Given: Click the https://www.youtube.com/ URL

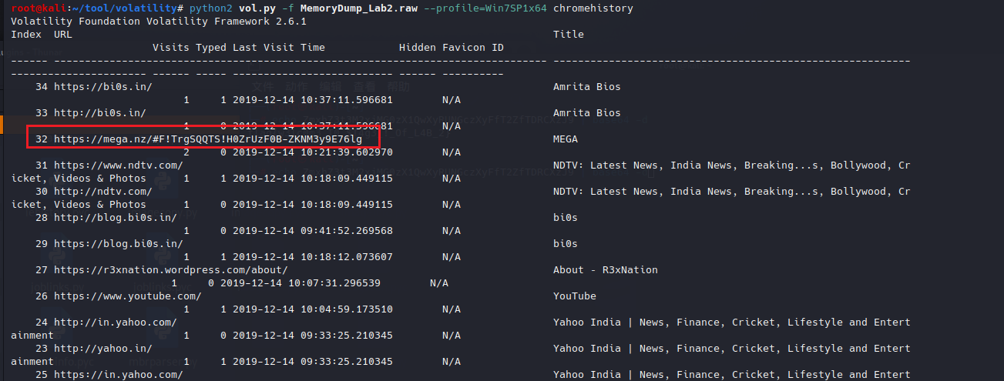Looking at the screenshot, I should pos(127,296).
